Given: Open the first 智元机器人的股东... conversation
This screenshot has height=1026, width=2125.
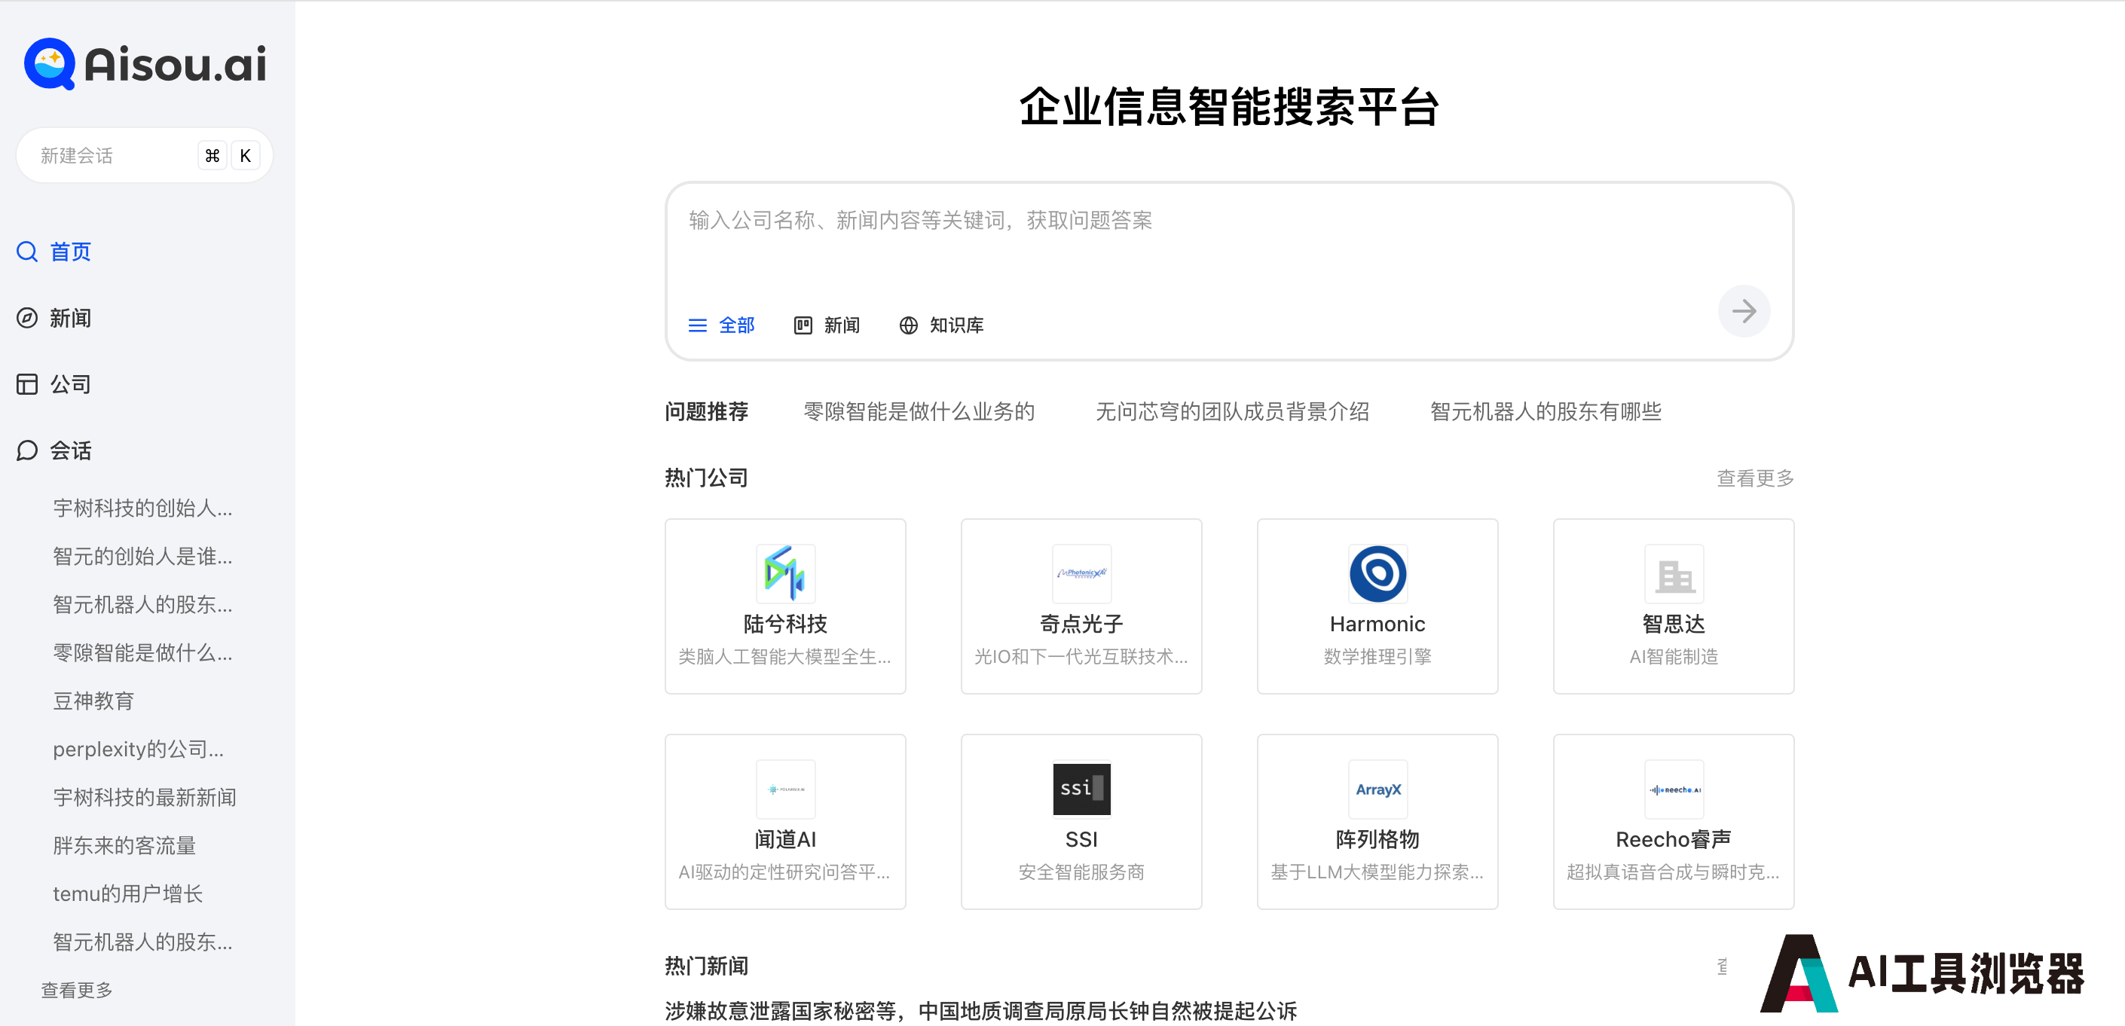Looking at the screenshot, I should (x=142, y=605).
